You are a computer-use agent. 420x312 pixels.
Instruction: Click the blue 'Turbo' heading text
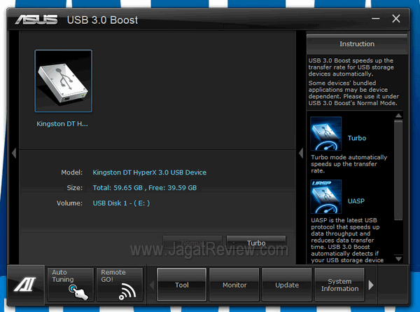pyautogui.click(x=357, y=138)
